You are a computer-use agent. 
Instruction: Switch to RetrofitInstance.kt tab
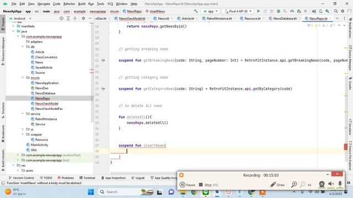pyautogui.click(x=219, y=18)
